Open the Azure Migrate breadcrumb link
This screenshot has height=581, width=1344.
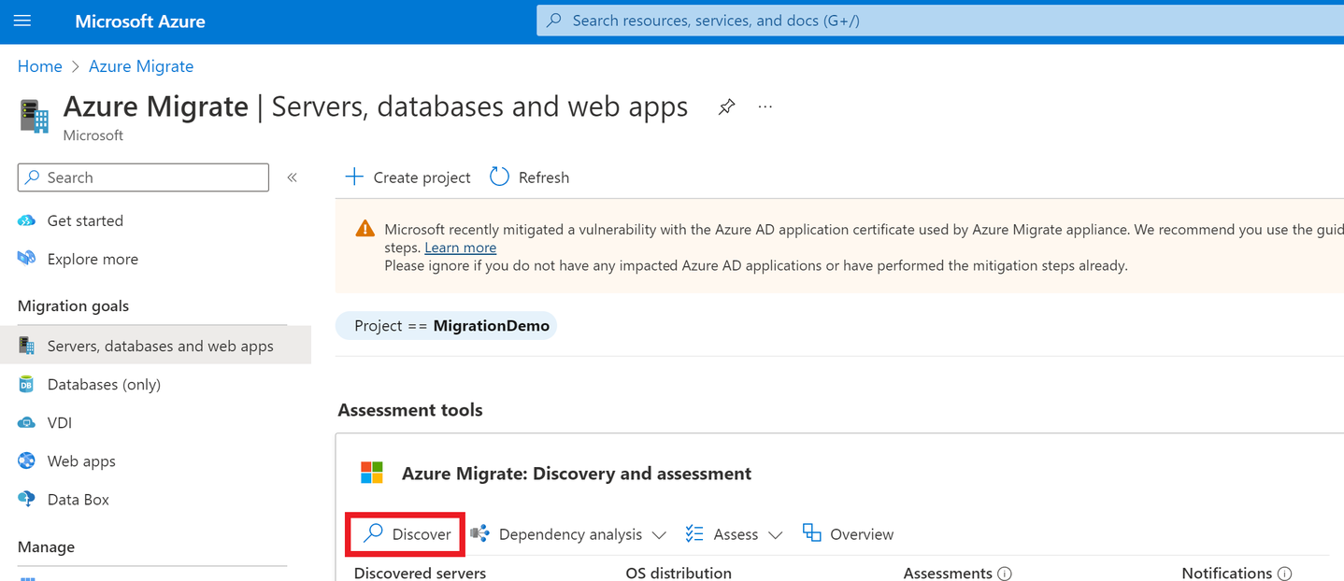[x=141, y=66]
